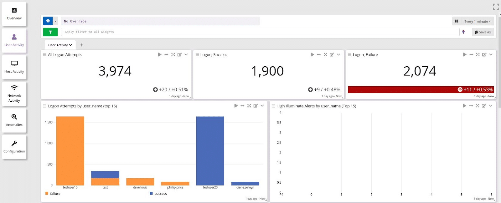Add a new dashboard tab
The width and height of the screenshot is (501, 203).
point(82,45)
